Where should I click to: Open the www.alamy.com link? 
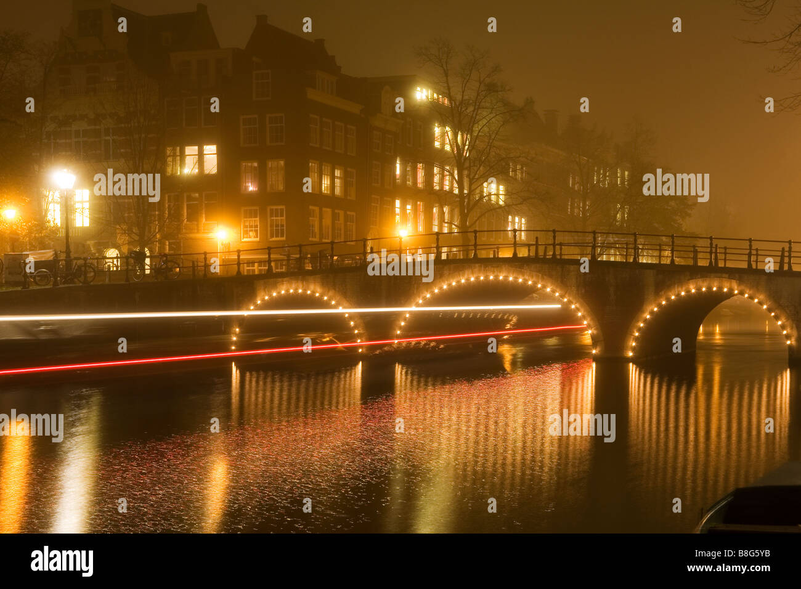click(730, 568)
